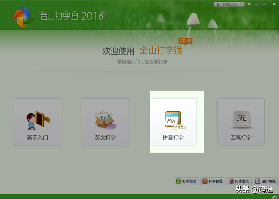Click the Kingsoft Typing logo icon
The image size is (279, 199).
[23, 17]
